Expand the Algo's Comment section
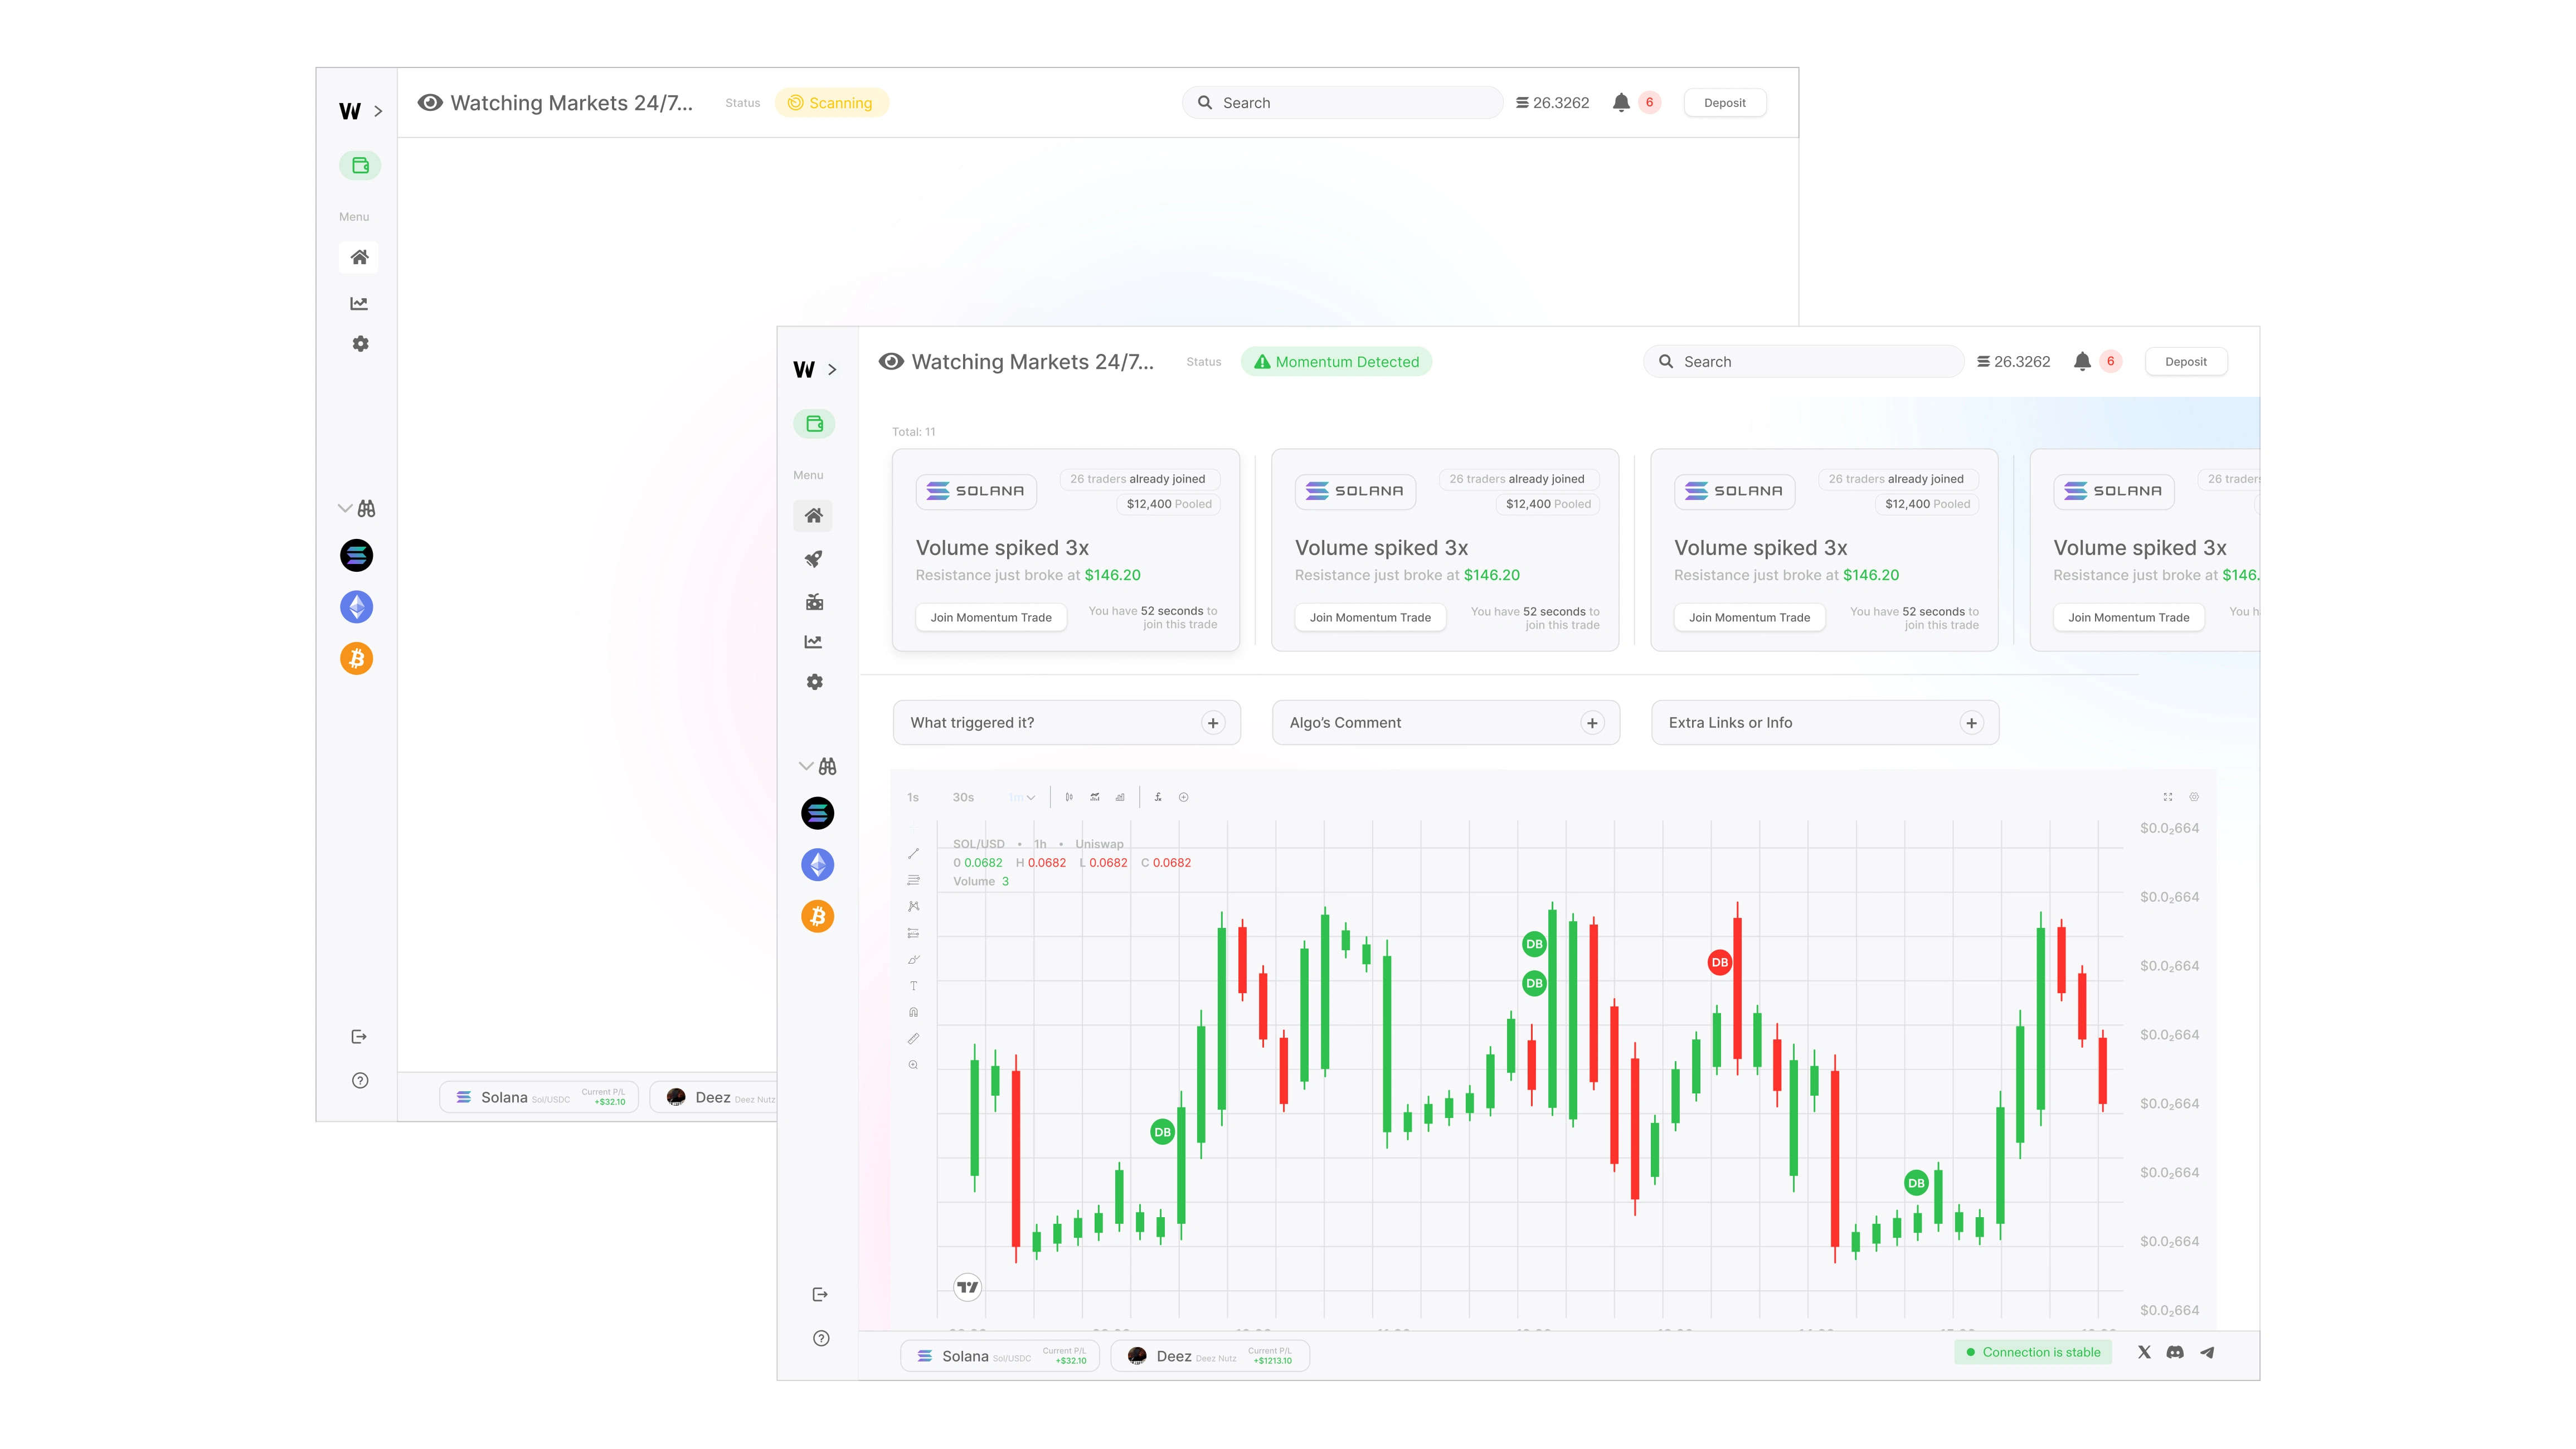The width and height of the screenshot is (2576, 1449). coord(1592,722)
